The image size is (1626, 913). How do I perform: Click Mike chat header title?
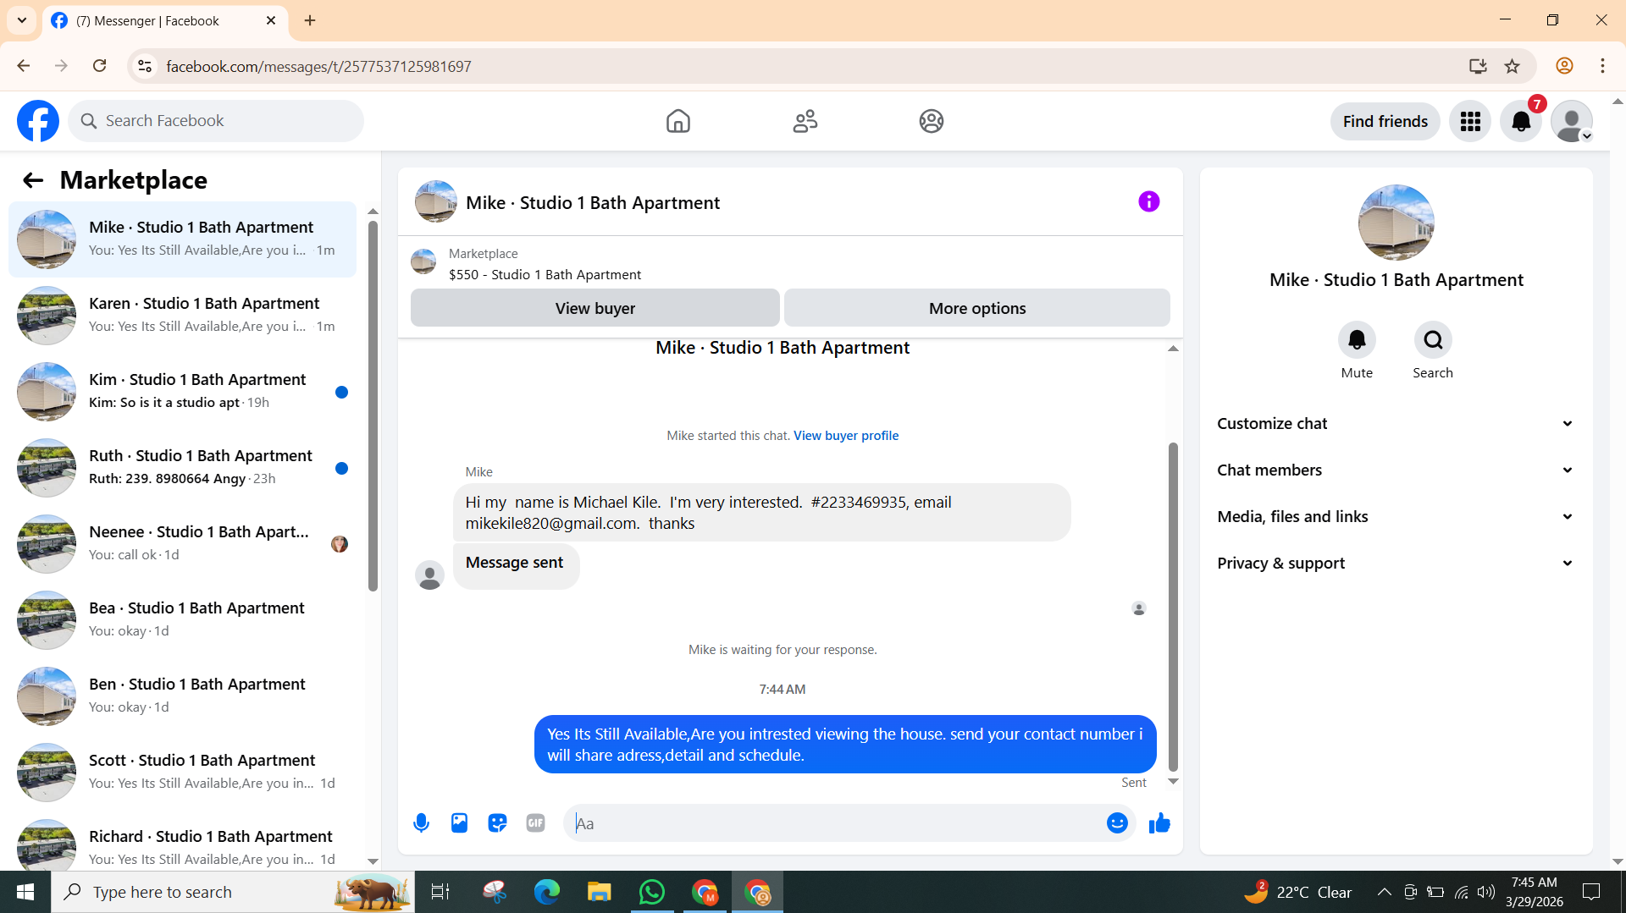point(593,203)
